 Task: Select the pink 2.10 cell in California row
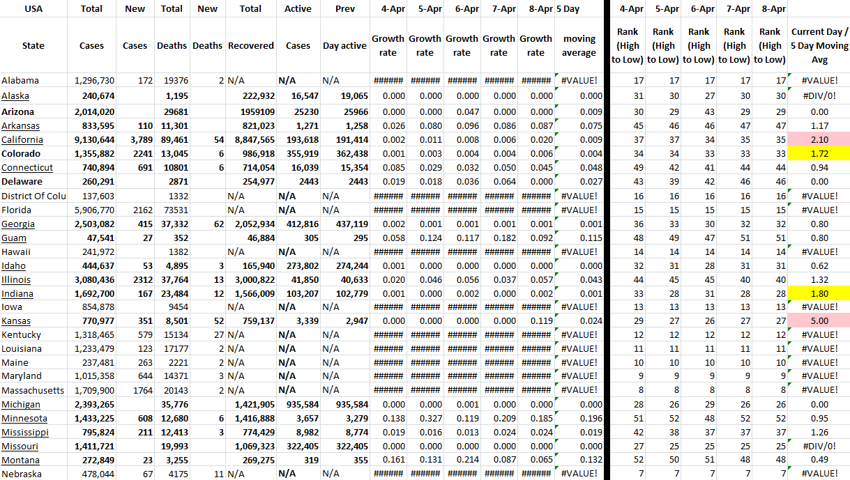(819, 140)
